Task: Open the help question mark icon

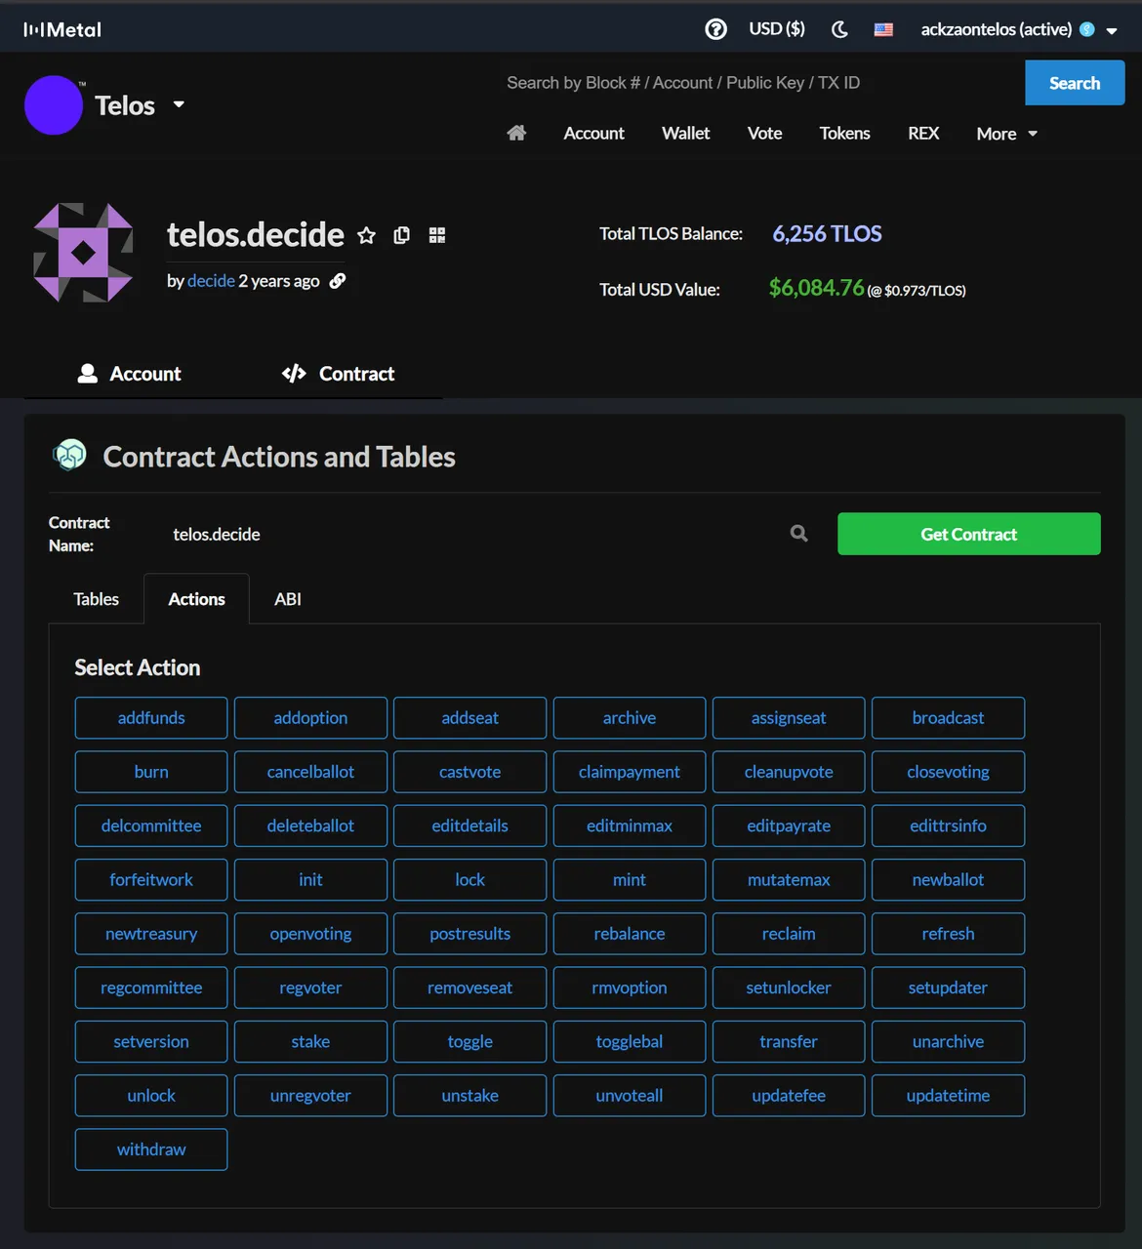Action: coord(715,29)
